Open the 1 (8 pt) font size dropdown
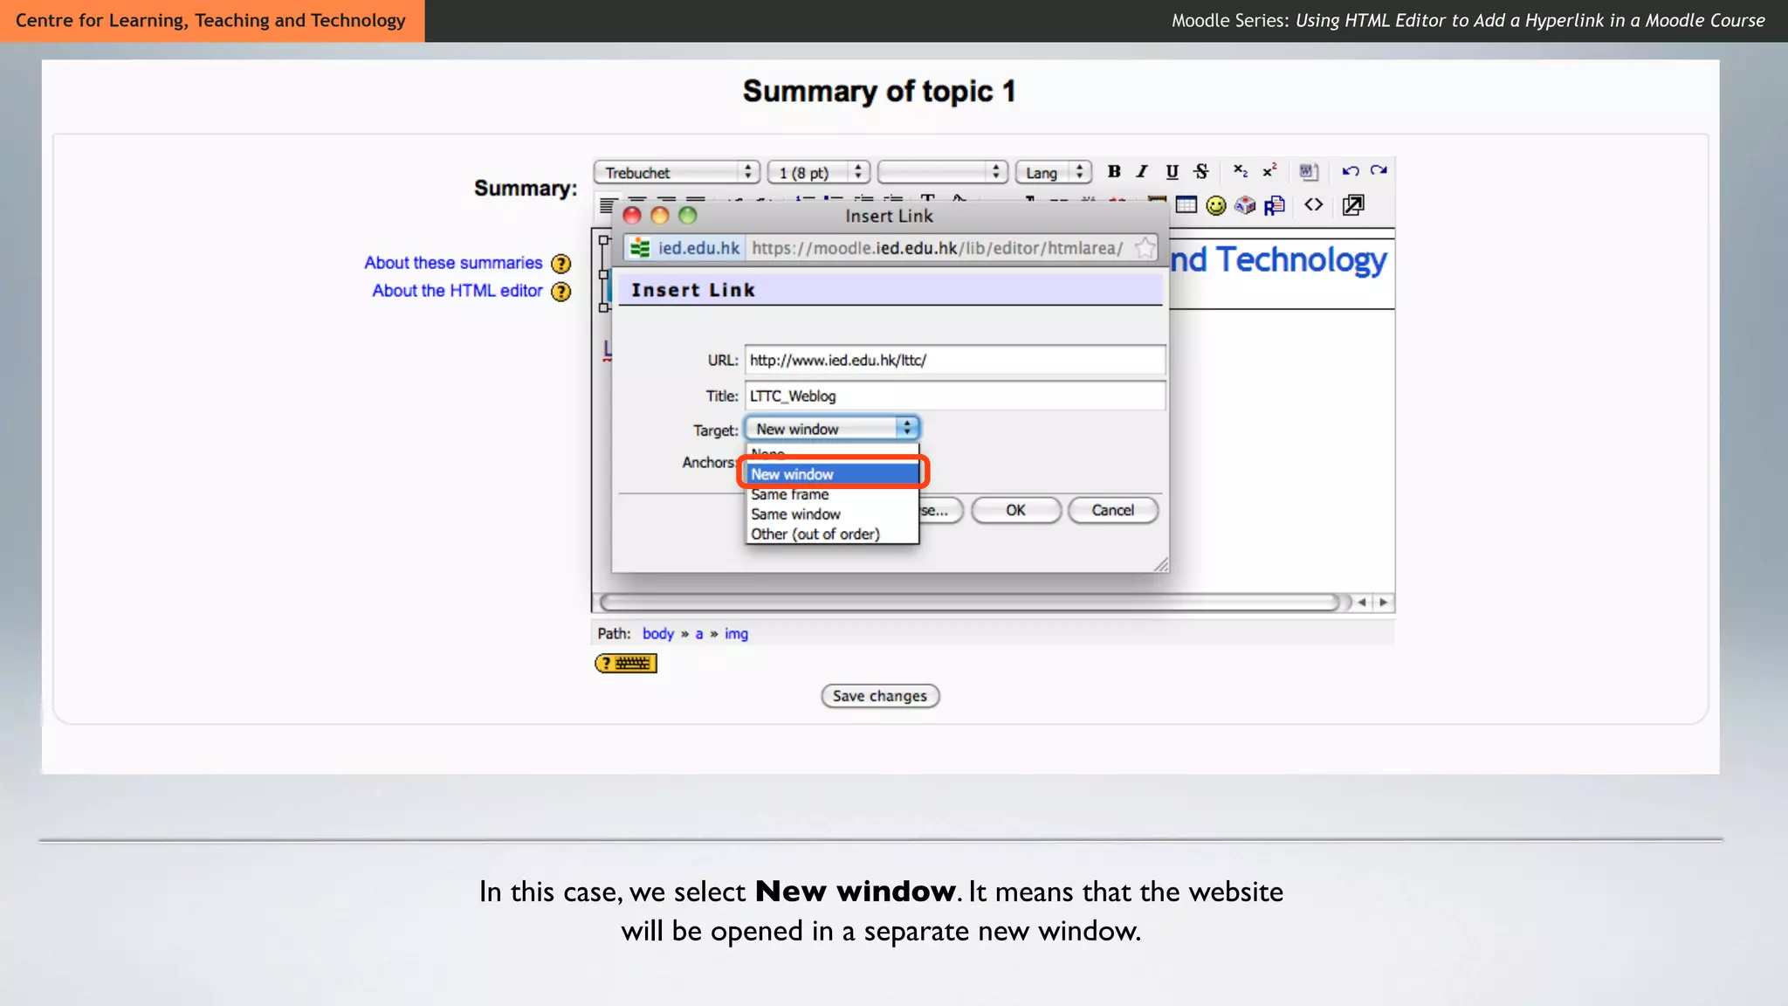The height and width of the screenshot is (1006, 1788). tap(819, 173)
